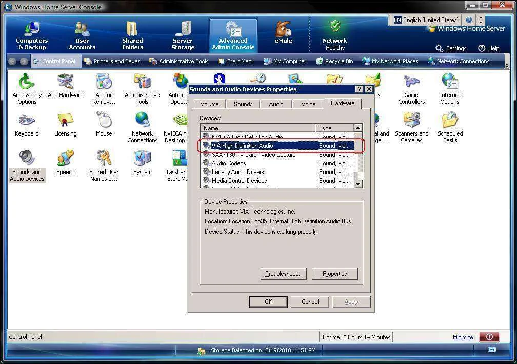Open Keyboard settings applet
This screenshot has height=364, width=517.
[27, 125]
